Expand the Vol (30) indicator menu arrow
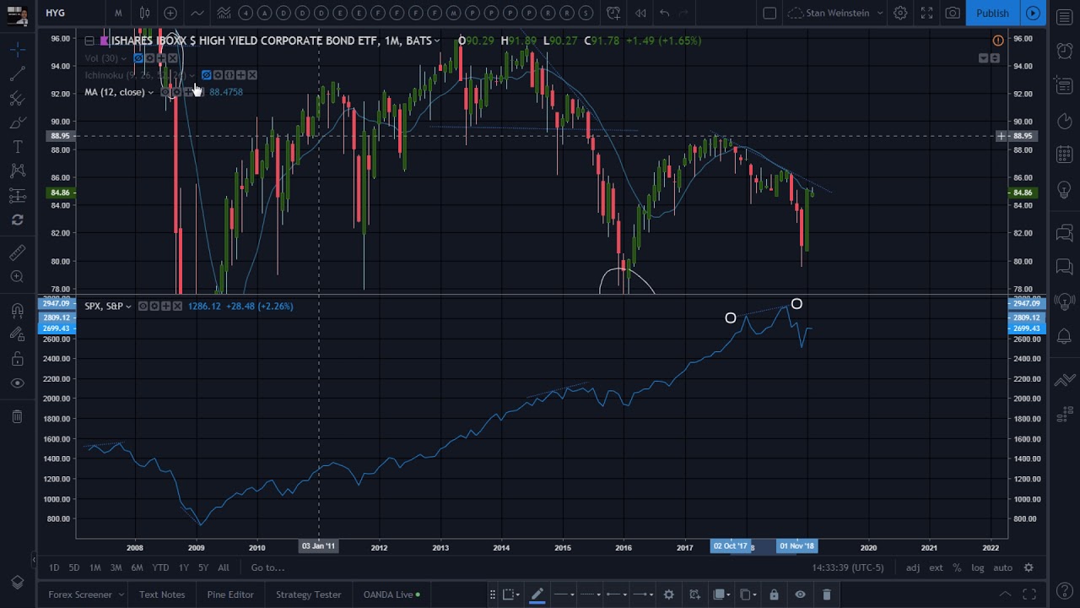The width and height of the screenshot is (1080, 608). point(124,58)
